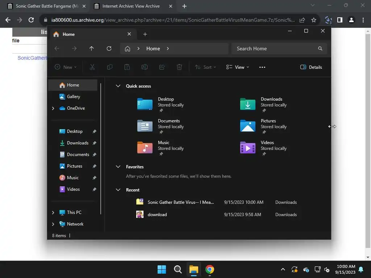The image size is (371, 278).
Task: Open the Music folder in Quick access
Action: [x=161, y=148]
